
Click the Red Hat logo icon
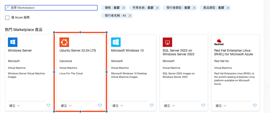pyautogui.click(x=219, y=42)
